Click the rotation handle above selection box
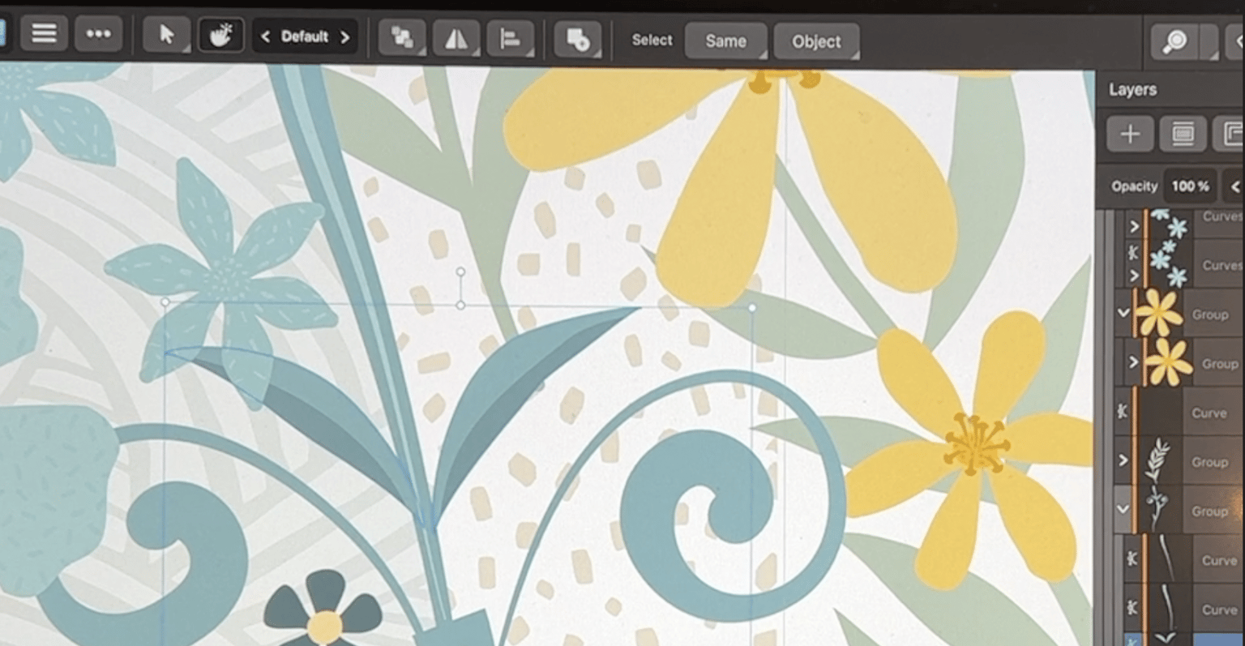 tap(460, 272)
